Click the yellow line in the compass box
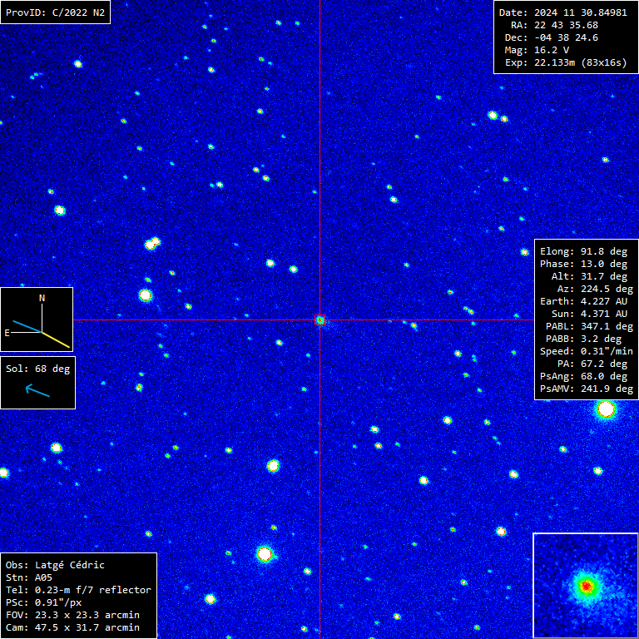Image resolution: width=639 pixels, height=639 pixels. pyautogui.click(x=56, y=339)
